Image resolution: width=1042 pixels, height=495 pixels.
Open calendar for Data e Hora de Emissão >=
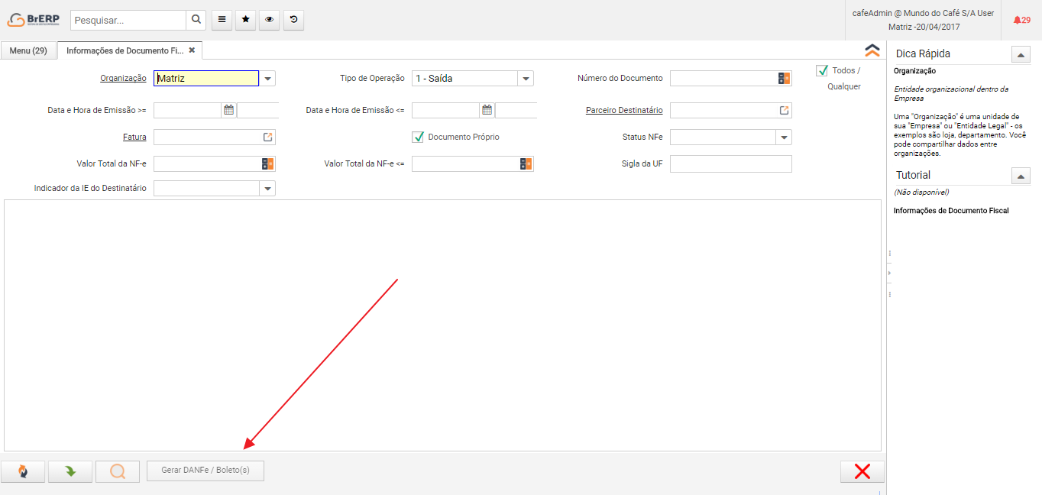(228, 111)
